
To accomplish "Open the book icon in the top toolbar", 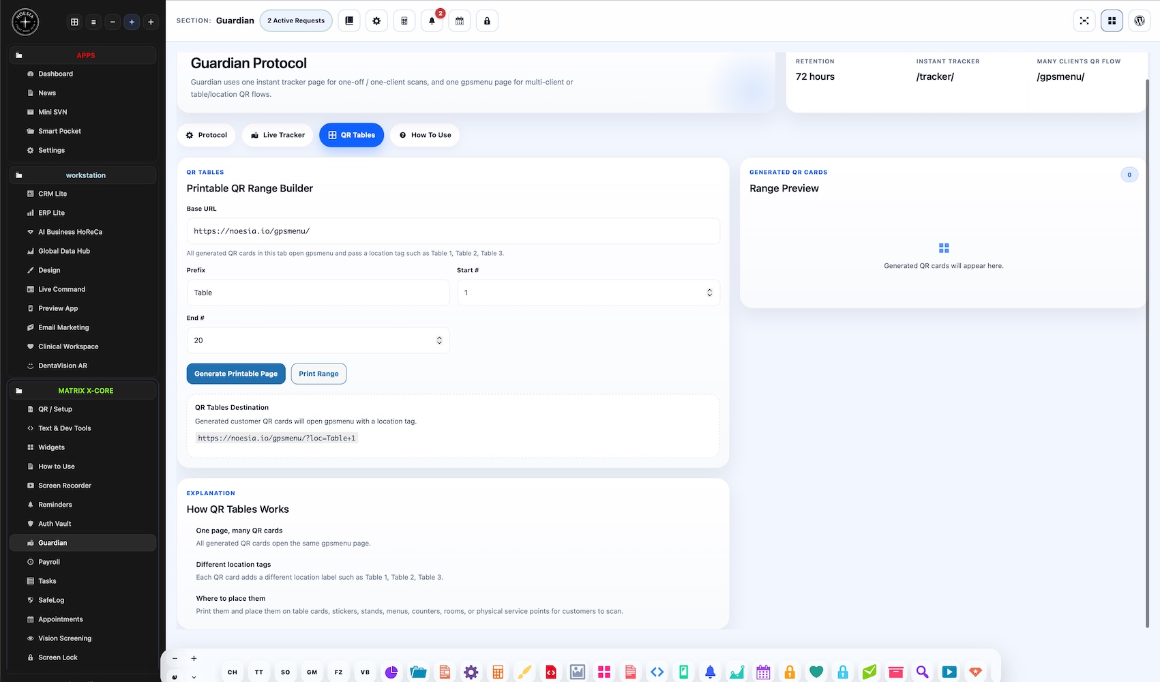I will point(349,21).
